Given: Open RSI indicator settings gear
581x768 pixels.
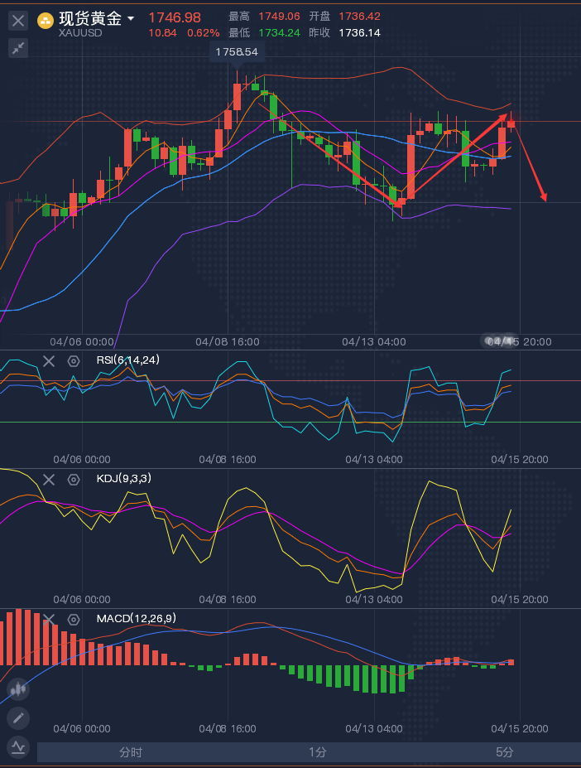Looking at the screenshot, I should click(x=74, y=360).
